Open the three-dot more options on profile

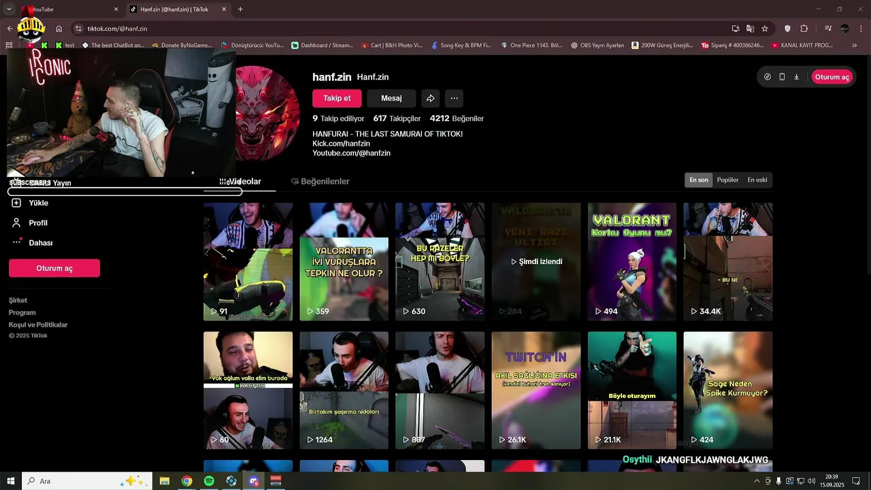(454, 98)
